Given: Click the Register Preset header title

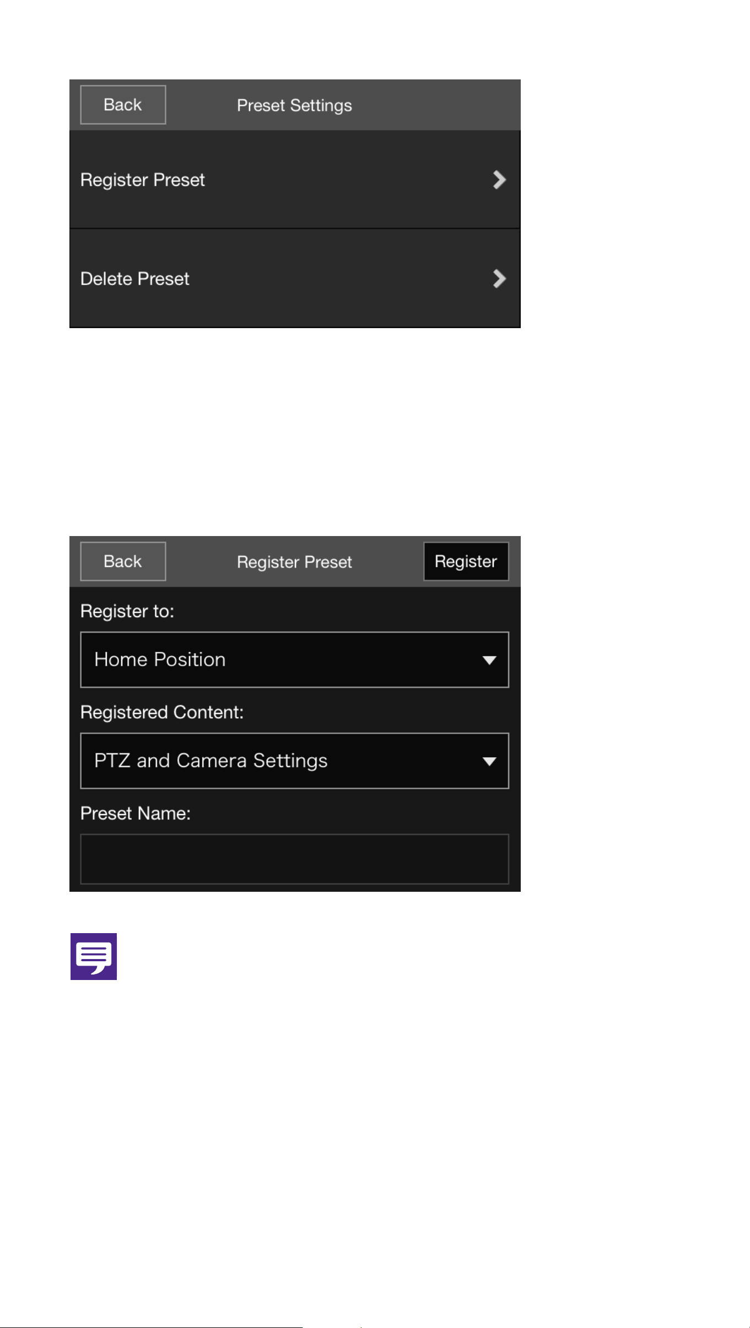Looking at the screenshot, I should point(294,562).
